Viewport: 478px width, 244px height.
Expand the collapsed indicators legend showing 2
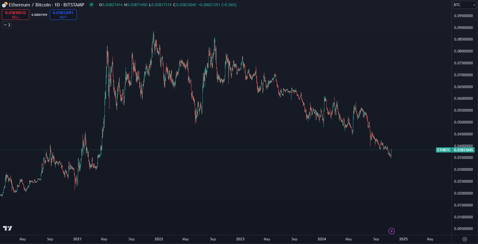pyautogui.click(x=7, y=25)
